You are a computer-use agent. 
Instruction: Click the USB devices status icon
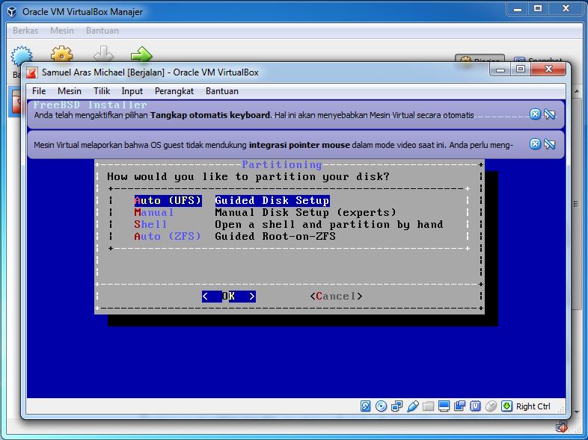(412, 406)
